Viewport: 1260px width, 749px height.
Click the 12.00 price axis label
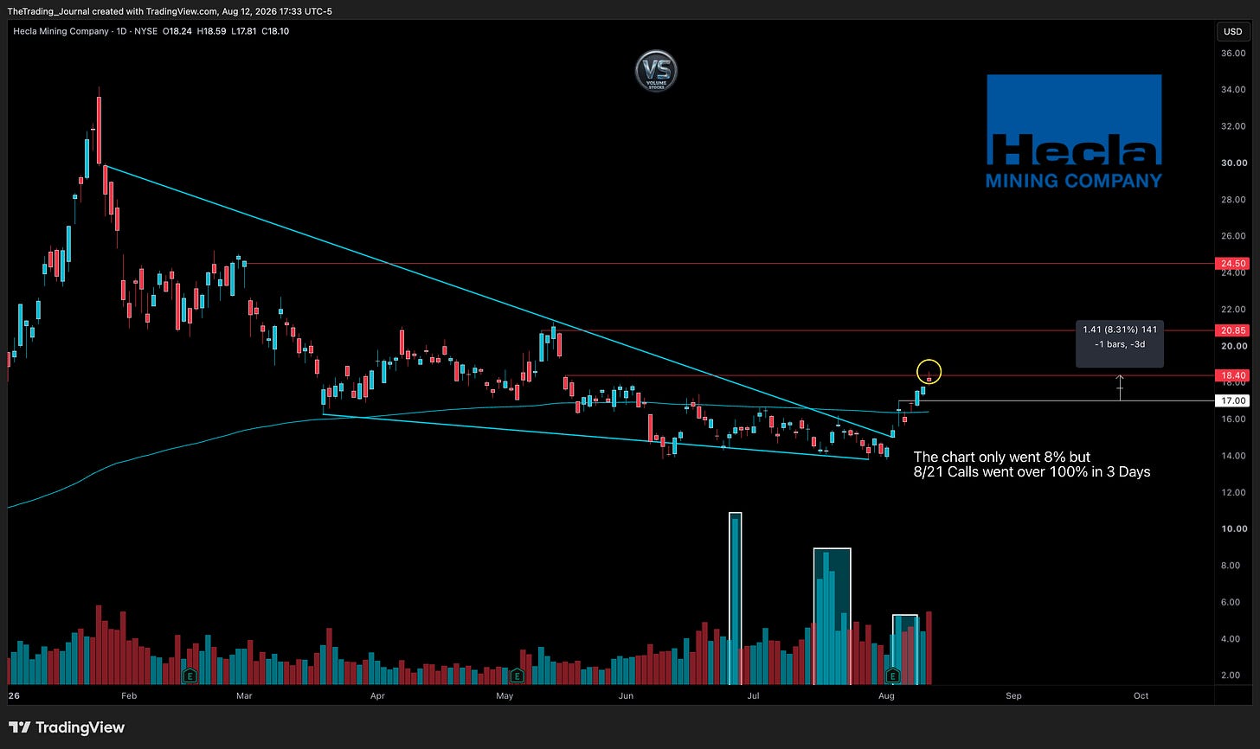(x=1232, y=493)
